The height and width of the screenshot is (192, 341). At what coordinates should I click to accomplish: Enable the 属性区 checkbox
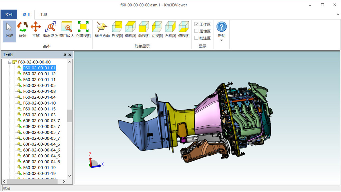point(196,31)
